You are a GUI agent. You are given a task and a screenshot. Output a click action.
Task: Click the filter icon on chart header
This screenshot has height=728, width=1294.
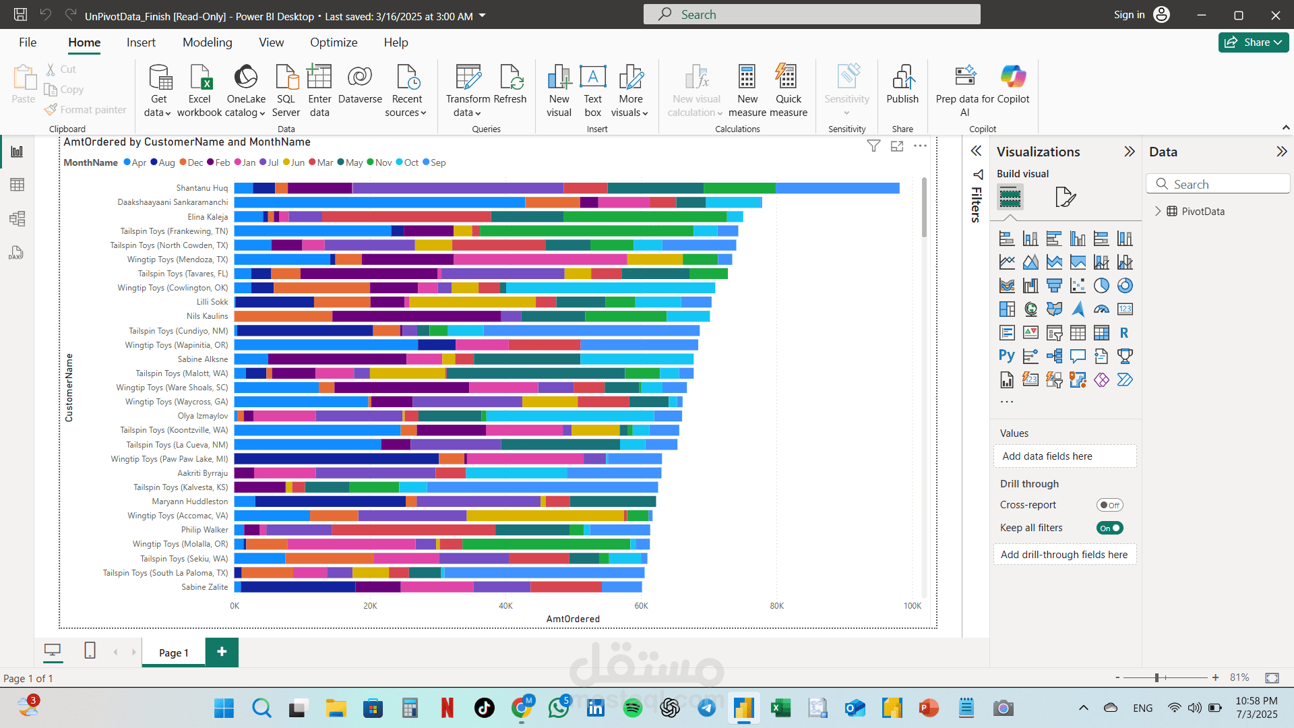pyautogui.click(x=873, y=146)
